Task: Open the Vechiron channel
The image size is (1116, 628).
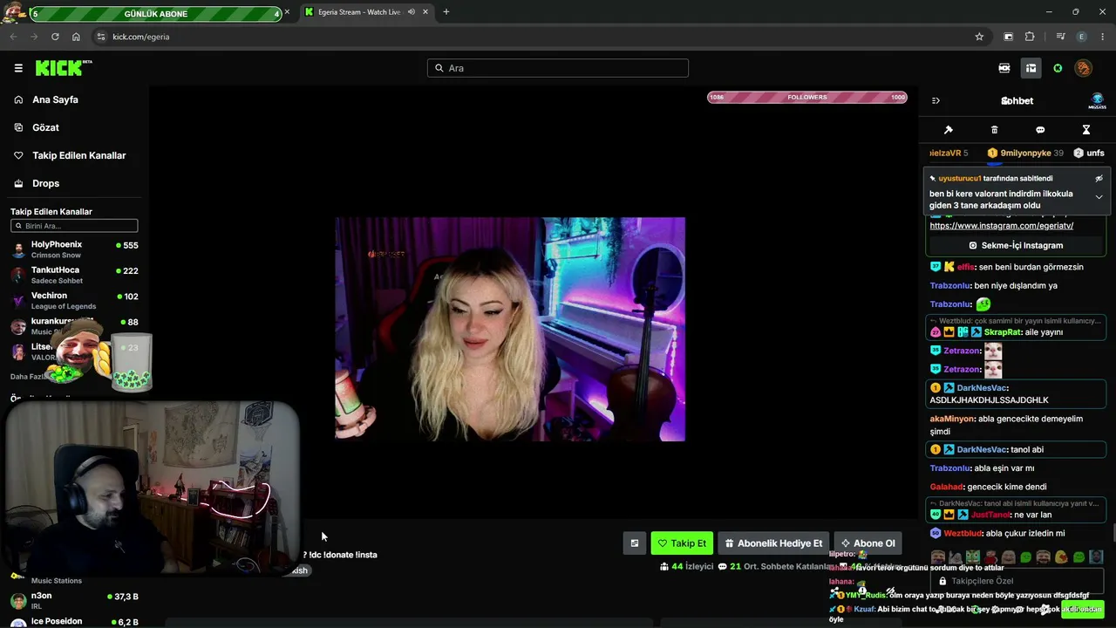Action: pyautogui.click(x=75, y=300)
